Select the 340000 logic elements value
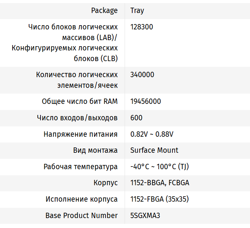 (x=142, y=75)
